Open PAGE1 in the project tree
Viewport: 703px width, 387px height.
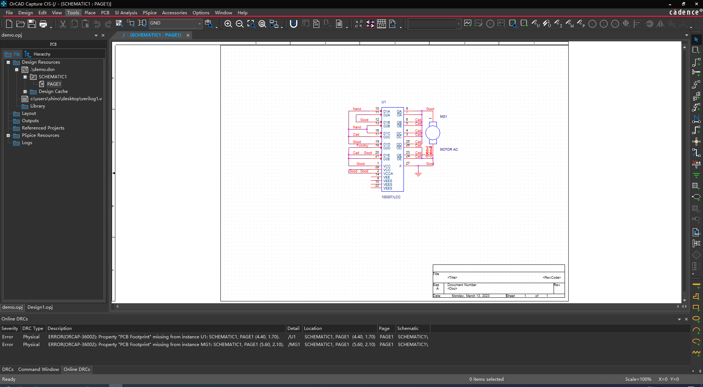pos(54,84)
